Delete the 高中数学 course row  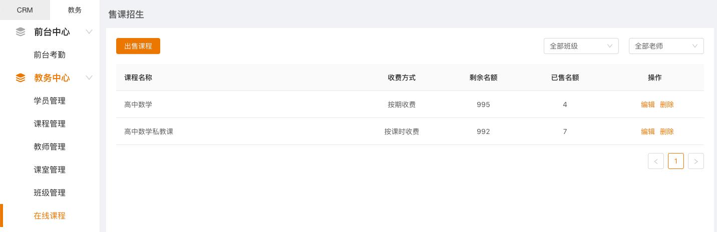tap(667, 104)
